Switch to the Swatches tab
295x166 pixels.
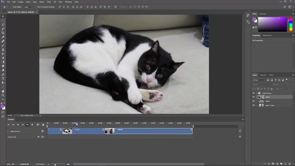pos(263,14)
